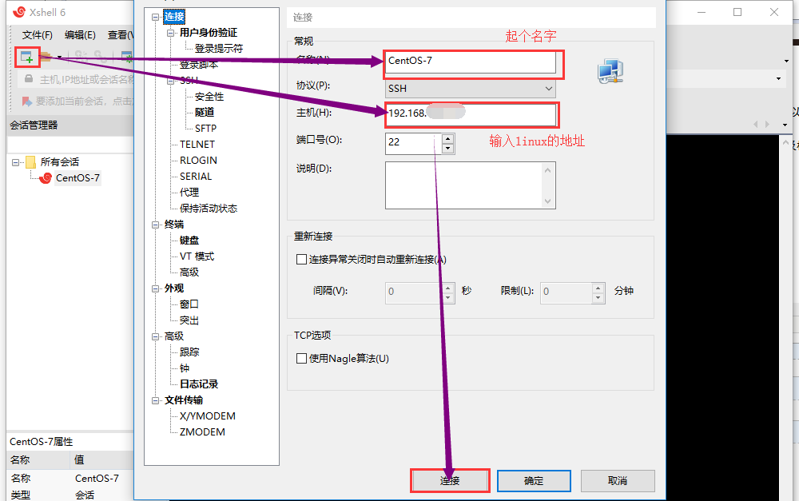The height and width of the screenshot is (501, 799).
Task: Decrease port number with down spinner
Action: pyautogui.click(x=448, y=149)
